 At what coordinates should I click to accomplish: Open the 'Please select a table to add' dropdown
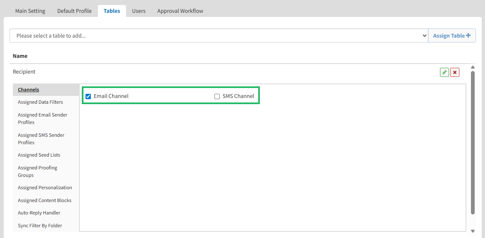click(219, 36)
